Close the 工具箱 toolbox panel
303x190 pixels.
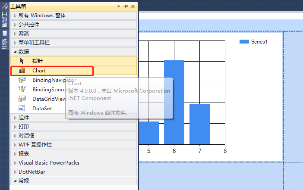coord(133,6)
